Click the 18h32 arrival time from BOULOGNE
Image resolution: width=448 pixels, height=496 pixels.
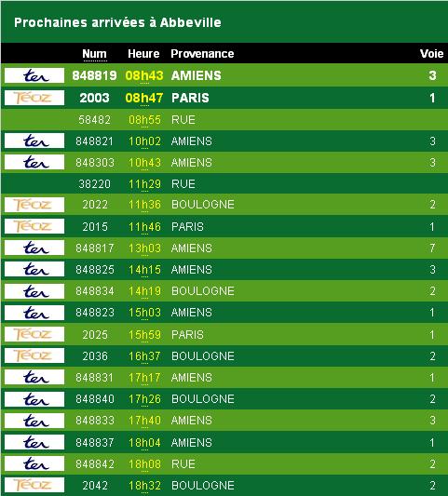[x=144, y=485]
